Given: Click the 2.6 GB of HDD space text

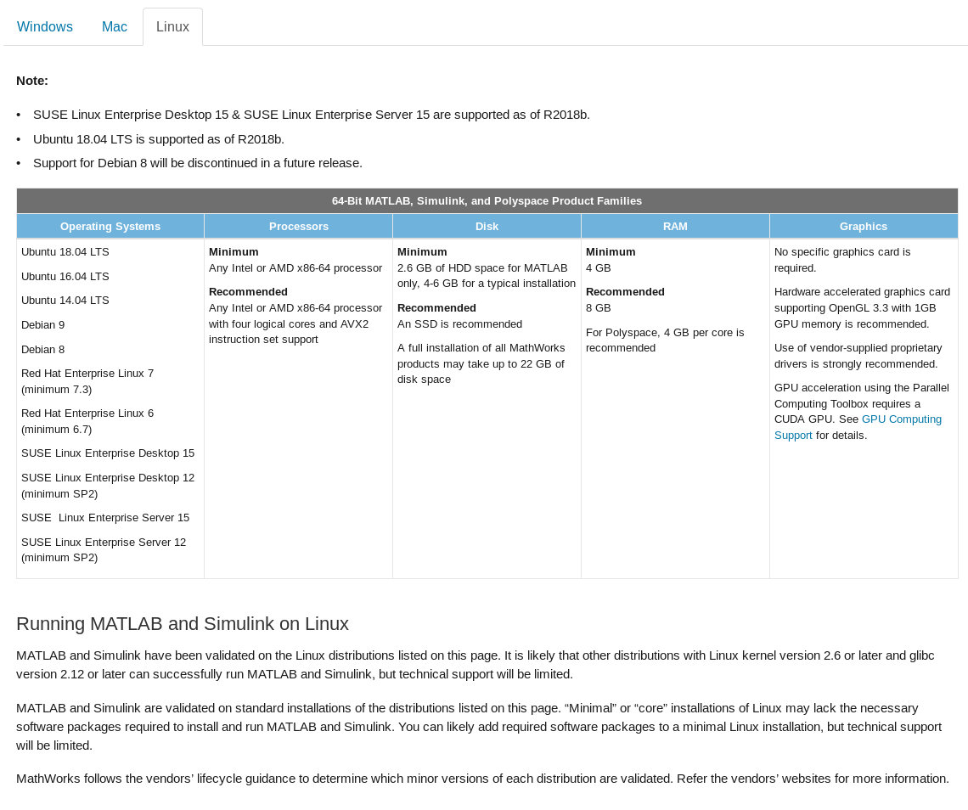Looking at the screenshot, I should [x=487, y=275].
